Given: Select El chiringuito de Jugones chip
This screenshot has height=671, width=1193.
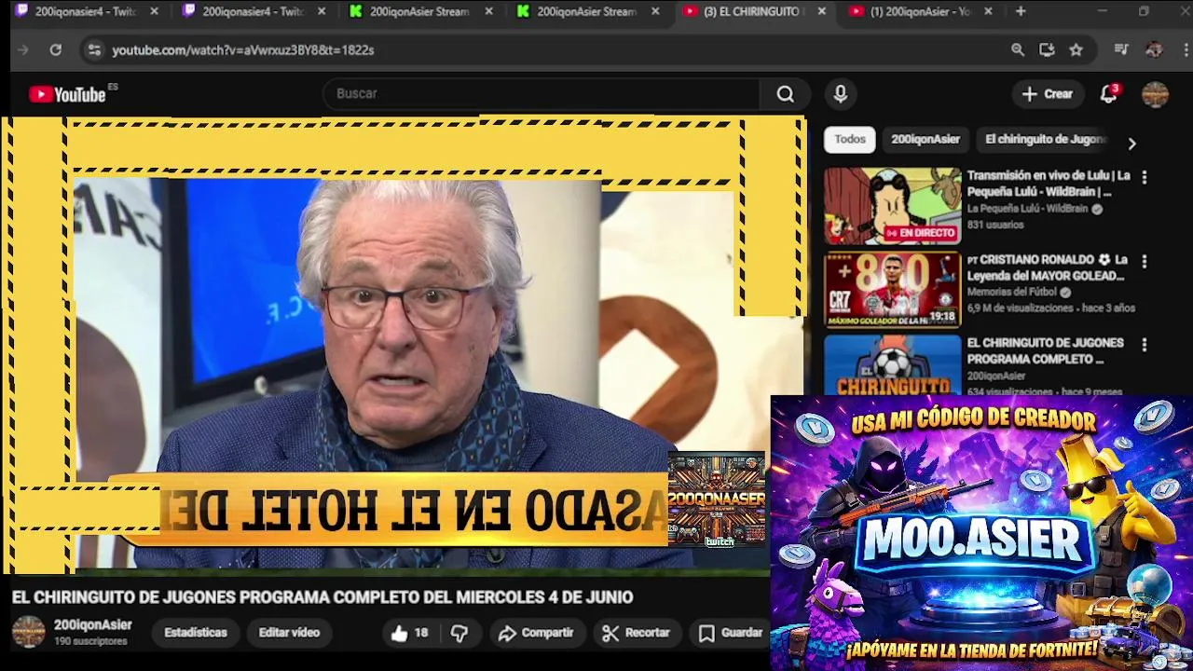Looking at the screenshot, I should pos(1045,139).
